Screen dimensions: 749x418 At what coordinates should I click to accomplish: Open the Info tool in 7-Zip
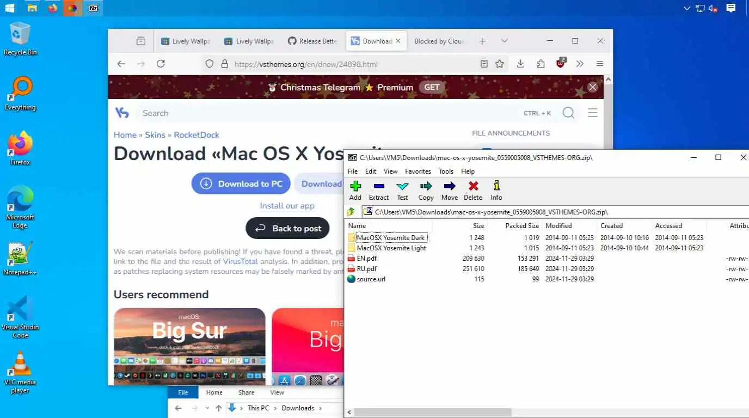click(x=496, y=190)
